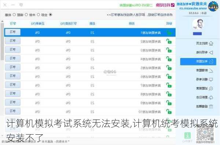The height and width of the screenshot is (145, 220).
Task: Select the 全部 radio filter
Action: [51, 15]
